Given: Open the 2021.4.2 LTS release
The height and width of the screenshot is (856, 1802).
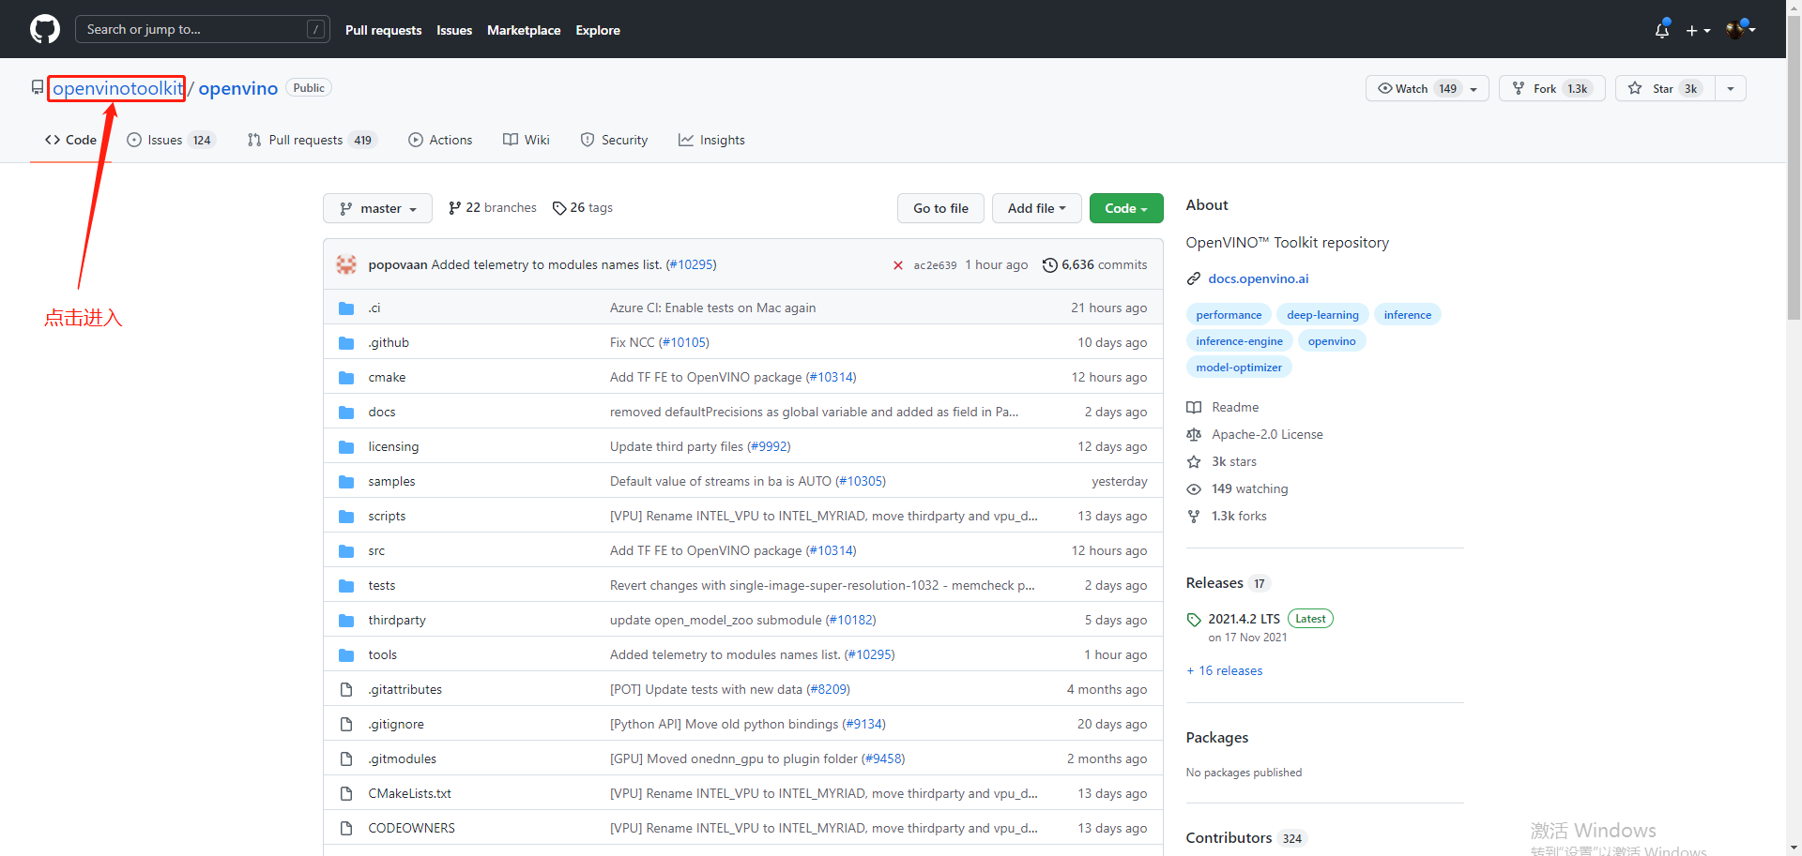Looking at the screenshot, I should tap(1244, 619).
